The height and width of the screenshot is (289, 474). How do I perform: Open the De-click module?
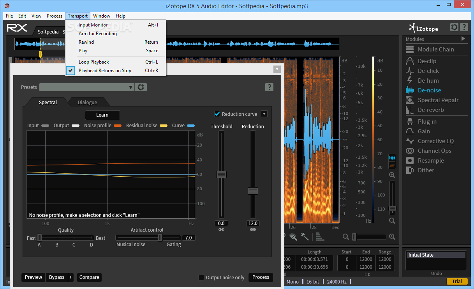tap(422, 71)
